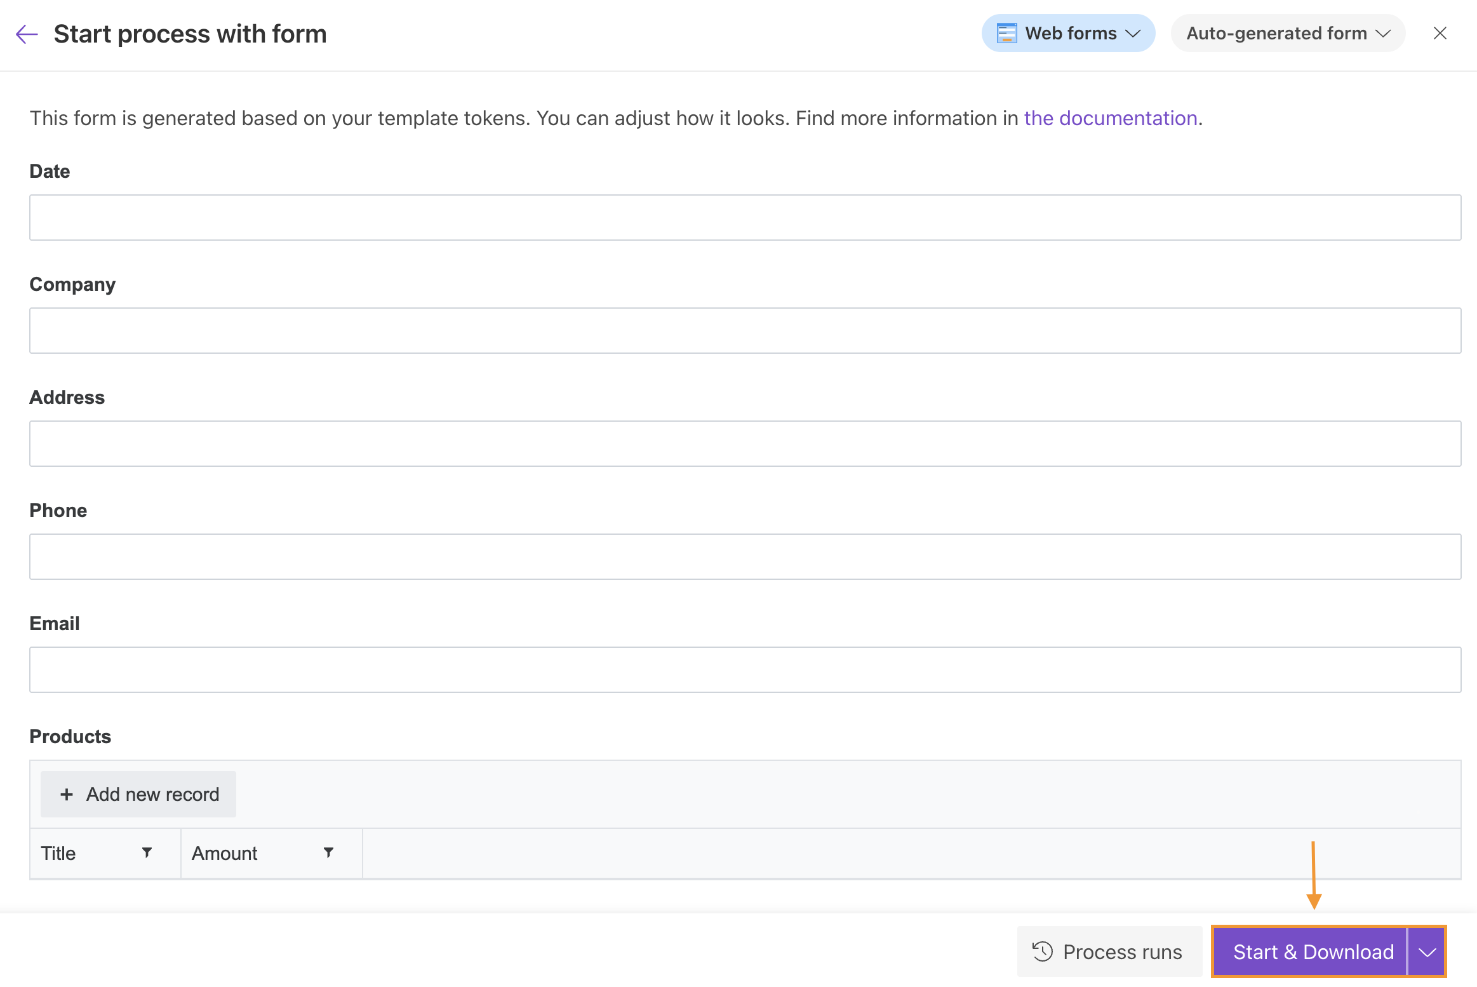Open the Start & Download split arrow
Image resolution: width=1477 pixels, height=987 pixels.
click(1427, 951)
